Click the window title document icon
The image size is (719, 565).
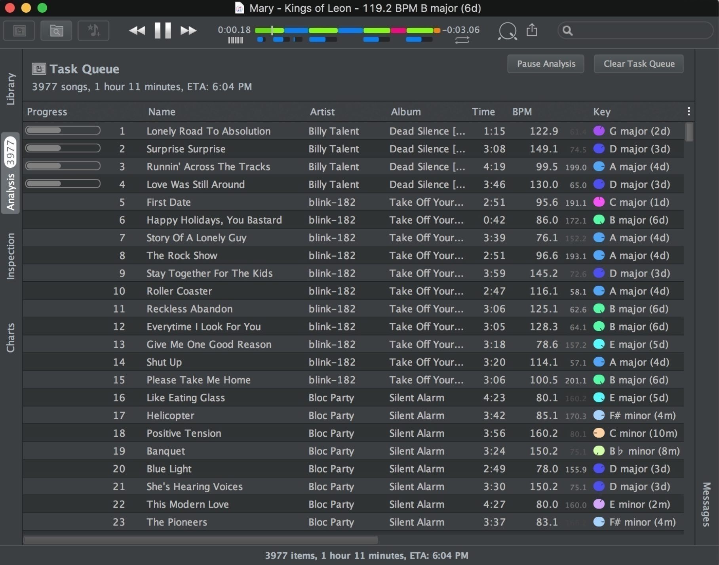click(x=239, y=8)
